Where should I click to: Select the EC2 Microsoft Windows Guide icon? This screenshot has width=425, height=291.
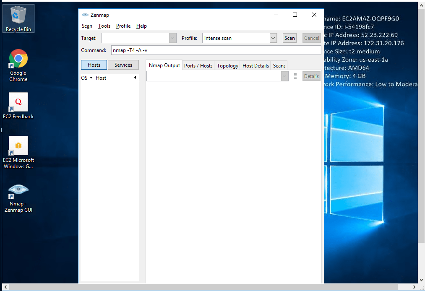(18, 146)
